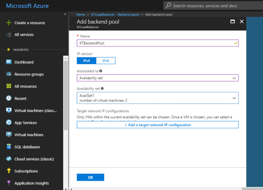Open All services menu item
This screenshot has height=190, width=263.
pyautogui.click(x=24, y=35)
